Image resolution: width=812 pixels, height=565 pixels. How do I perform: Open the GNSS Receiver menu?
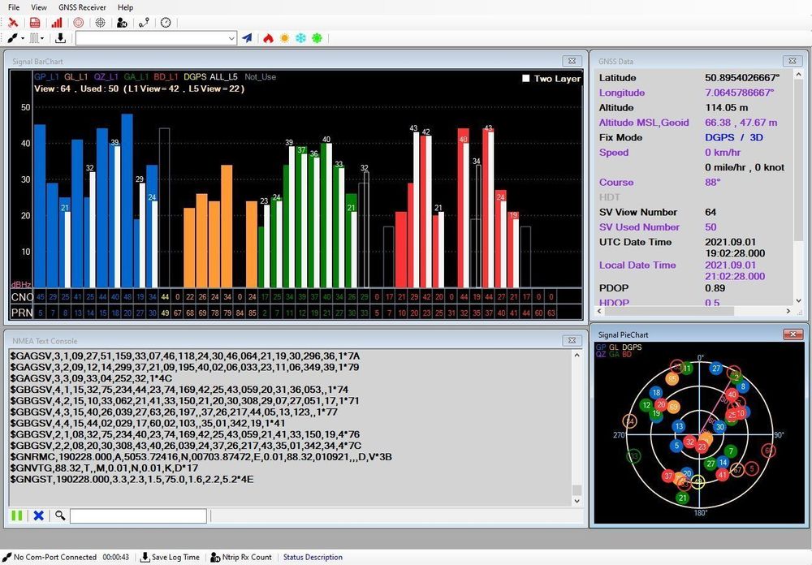tap(81, 7)
